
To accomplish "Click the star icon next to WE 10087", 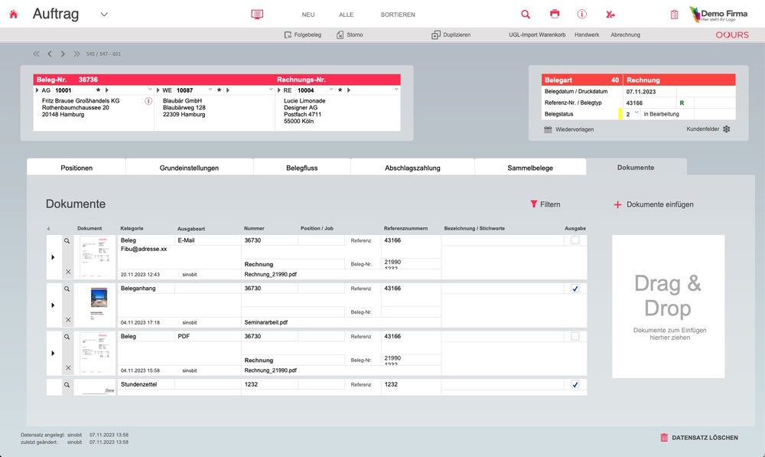I will coord(219,90).
